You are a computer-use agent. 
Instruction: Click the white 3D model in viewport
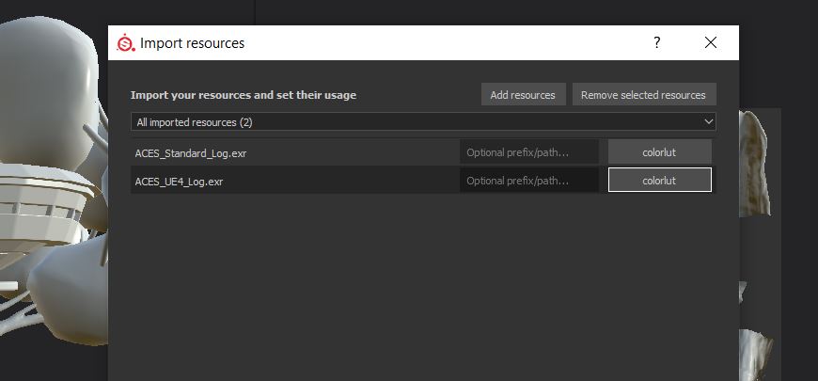(x=50, y=172)
